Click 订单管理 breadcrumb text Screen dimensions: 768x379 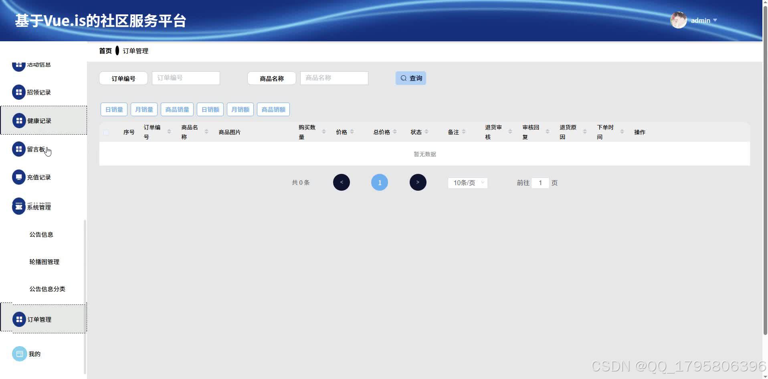(x=135, y=51)
